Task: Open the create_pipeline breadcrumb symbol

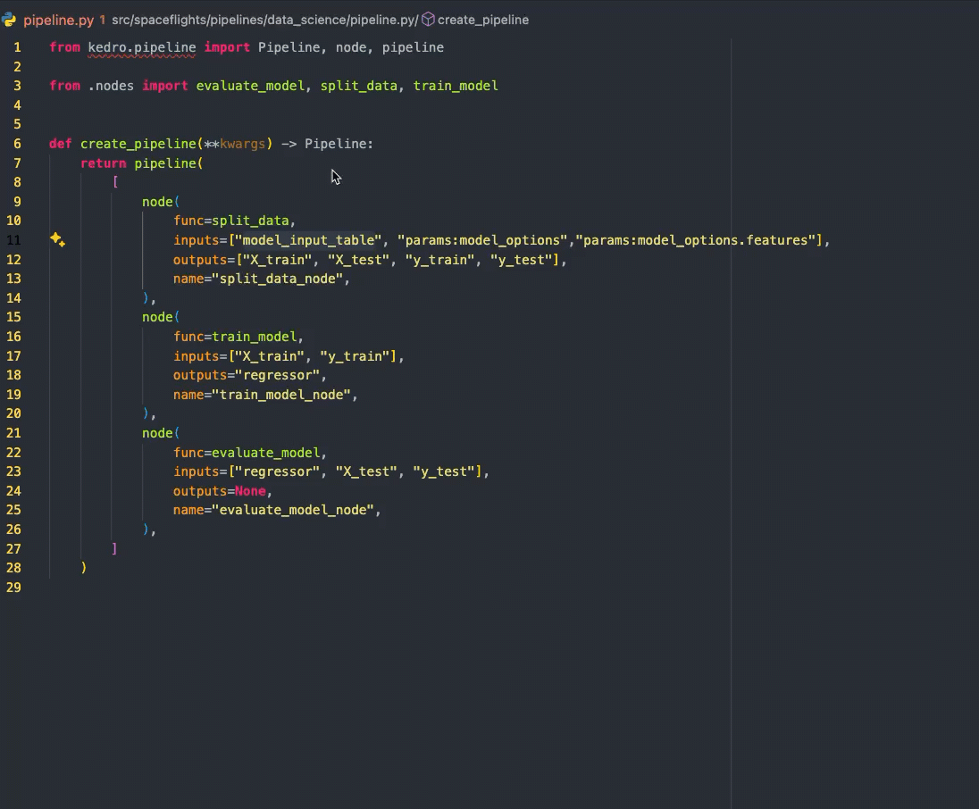Action: pos(482,20)
